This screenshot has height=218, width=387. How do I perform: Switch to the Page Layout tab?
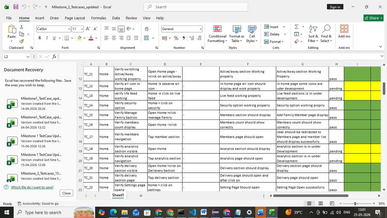75,18
